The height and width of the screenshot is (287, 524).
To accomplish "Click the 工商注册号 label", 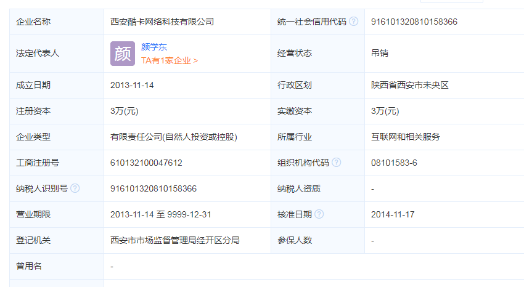I will pos(38,163).
